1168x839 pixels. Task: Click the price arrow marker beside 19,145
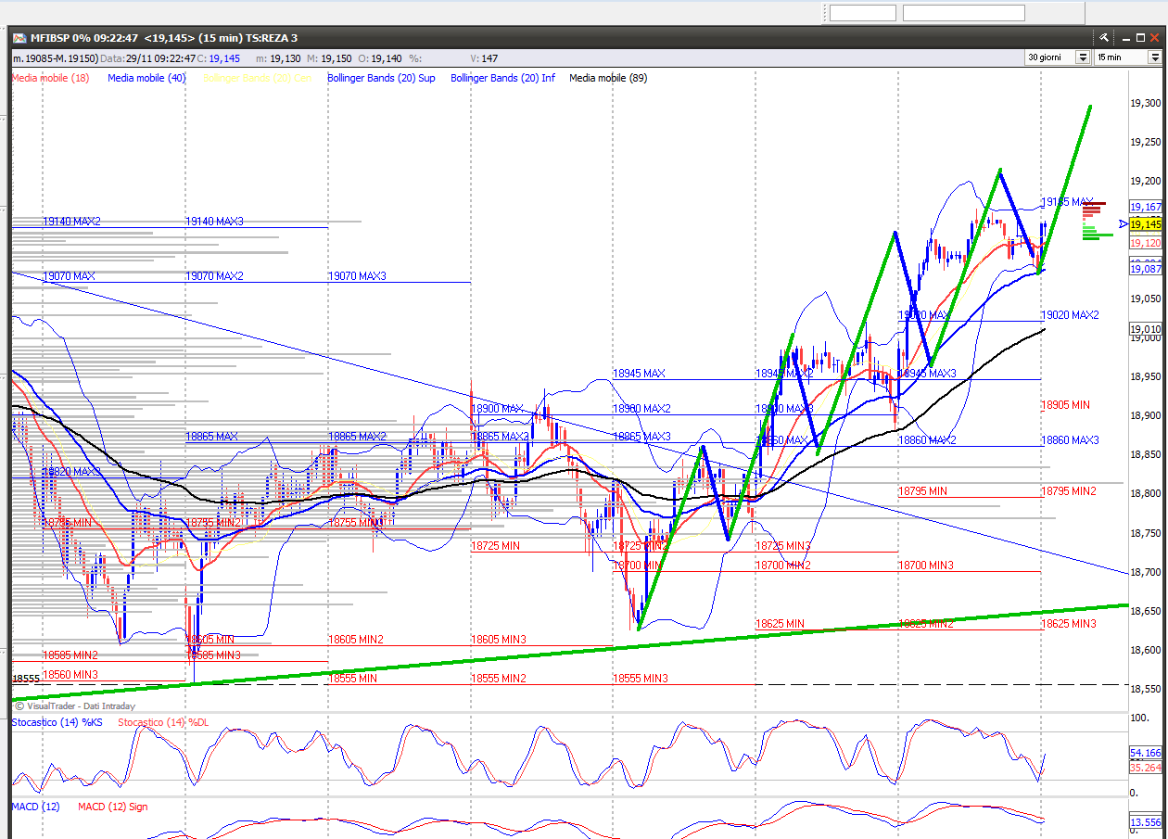(1123, 223)
